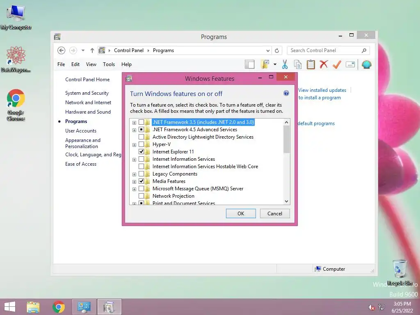Go up one level with Up arrow
Screen dimensions: 420x315
pyautogui.click(x=92, y=50)
